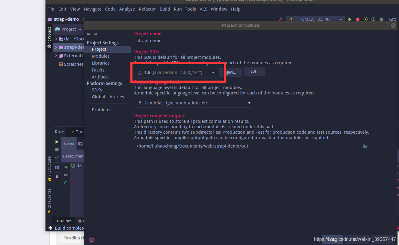The height and width of the screenshot is (245, 399).
Task: Open the Navigate menu
Action: (92, 9)
